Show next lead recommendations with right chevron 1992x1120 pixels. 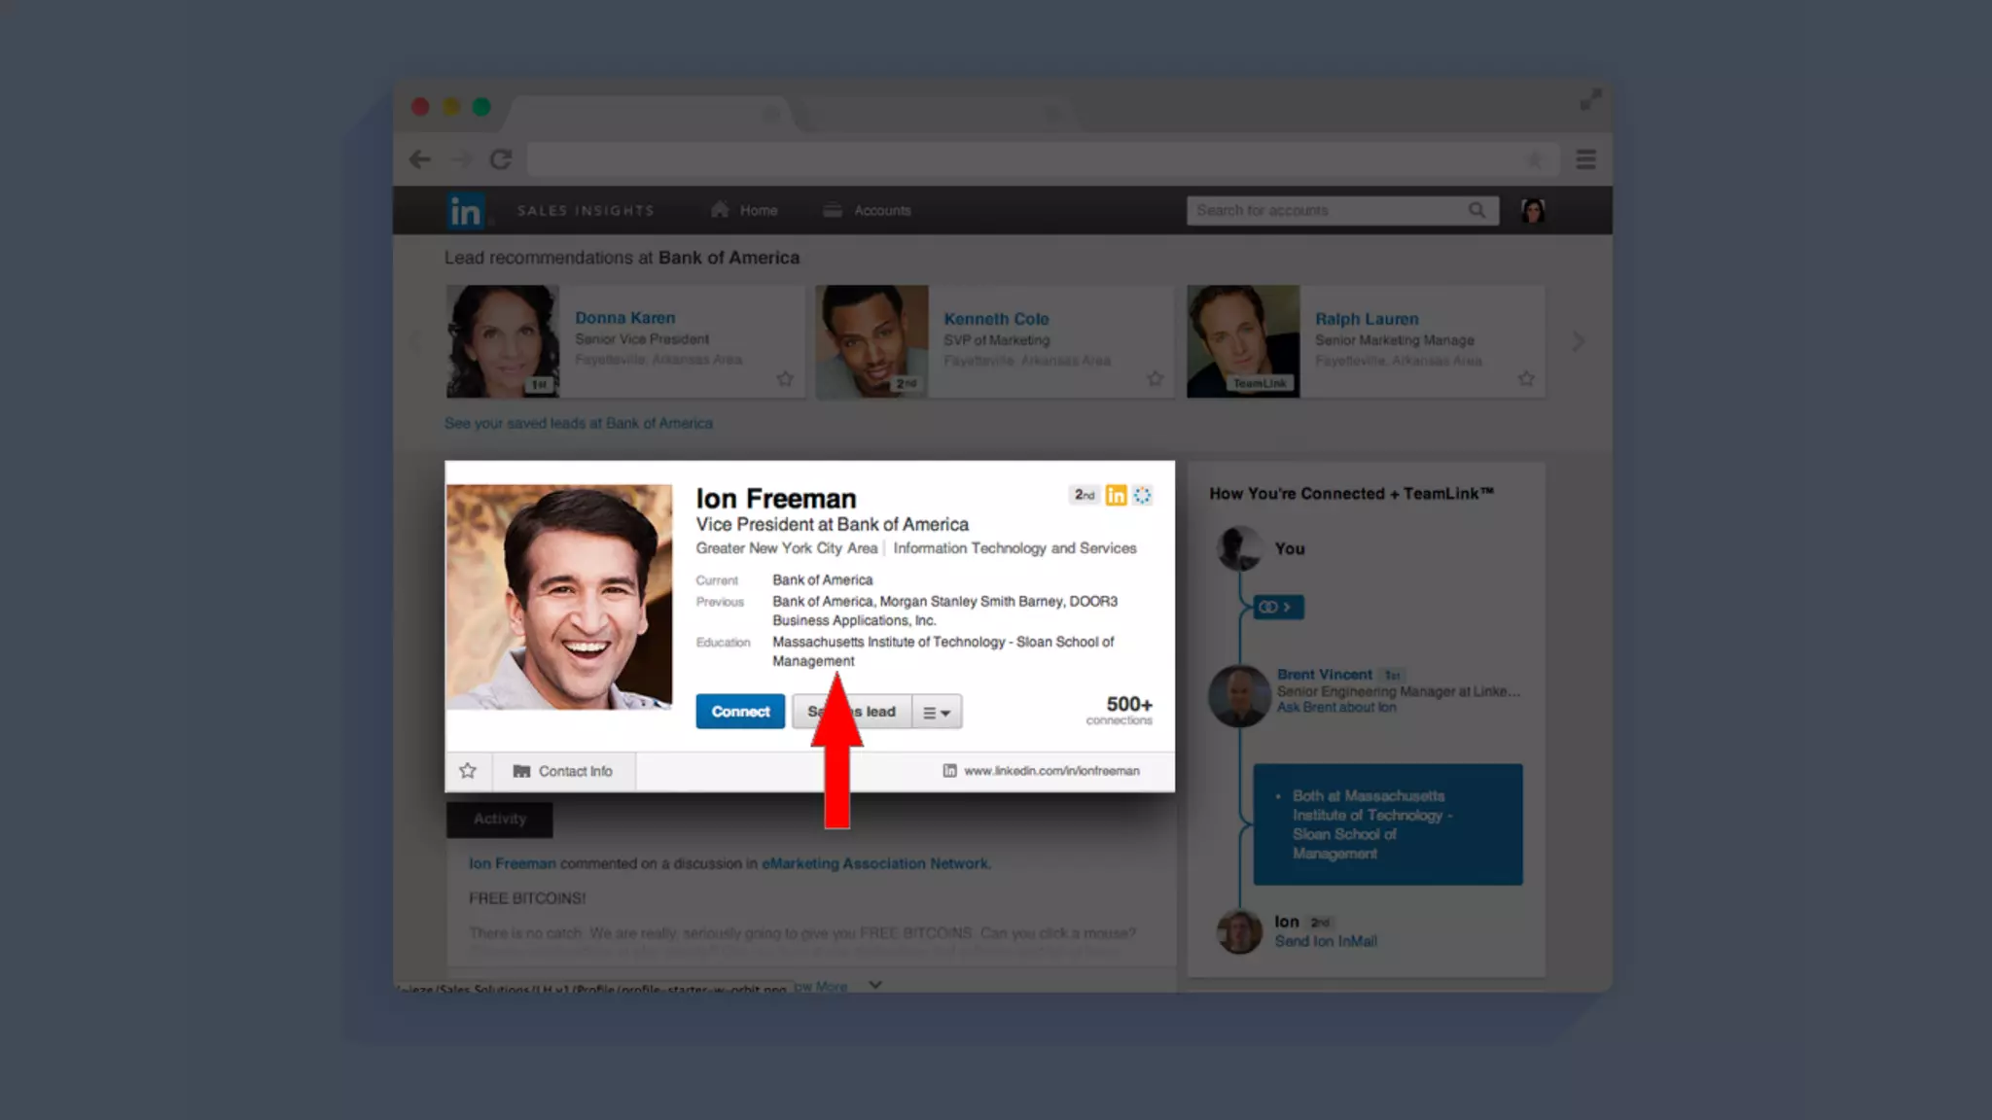(x=1578, y=341)
